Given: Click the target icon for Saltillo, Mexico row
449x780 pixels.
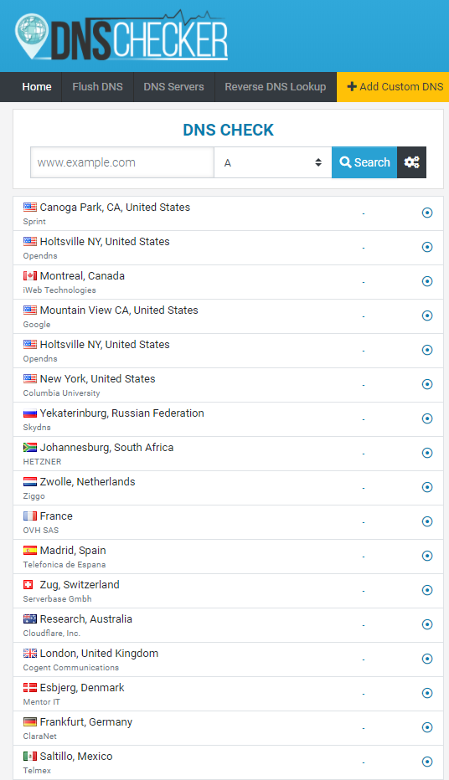Looking at the screenshot, I should coord(427,762).
